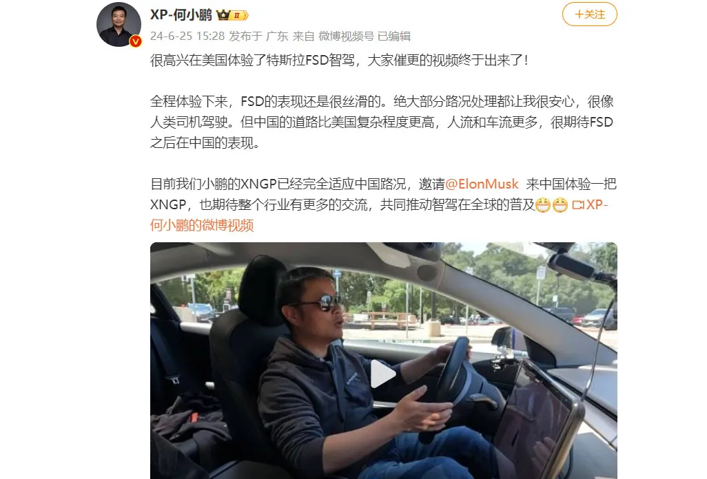Image resolution: width=707 pixels, height=479 pixels.
Task: Open the XP-何小鹏 username link
Action: 181,15
